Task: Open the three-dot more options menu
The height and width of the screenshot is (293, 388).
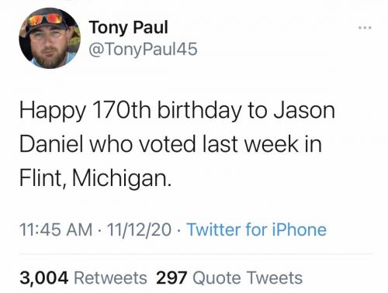Action: point(365,27)
